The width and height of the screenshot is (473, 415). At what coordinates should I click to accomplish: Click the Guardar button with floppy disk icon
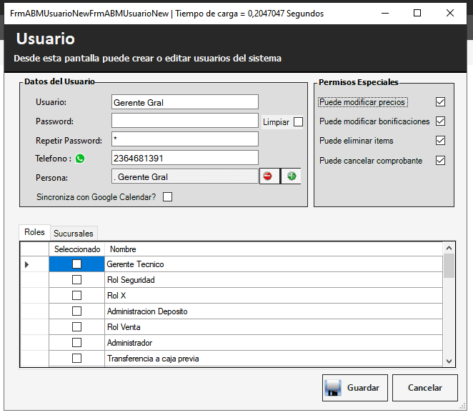pos(354,388)
